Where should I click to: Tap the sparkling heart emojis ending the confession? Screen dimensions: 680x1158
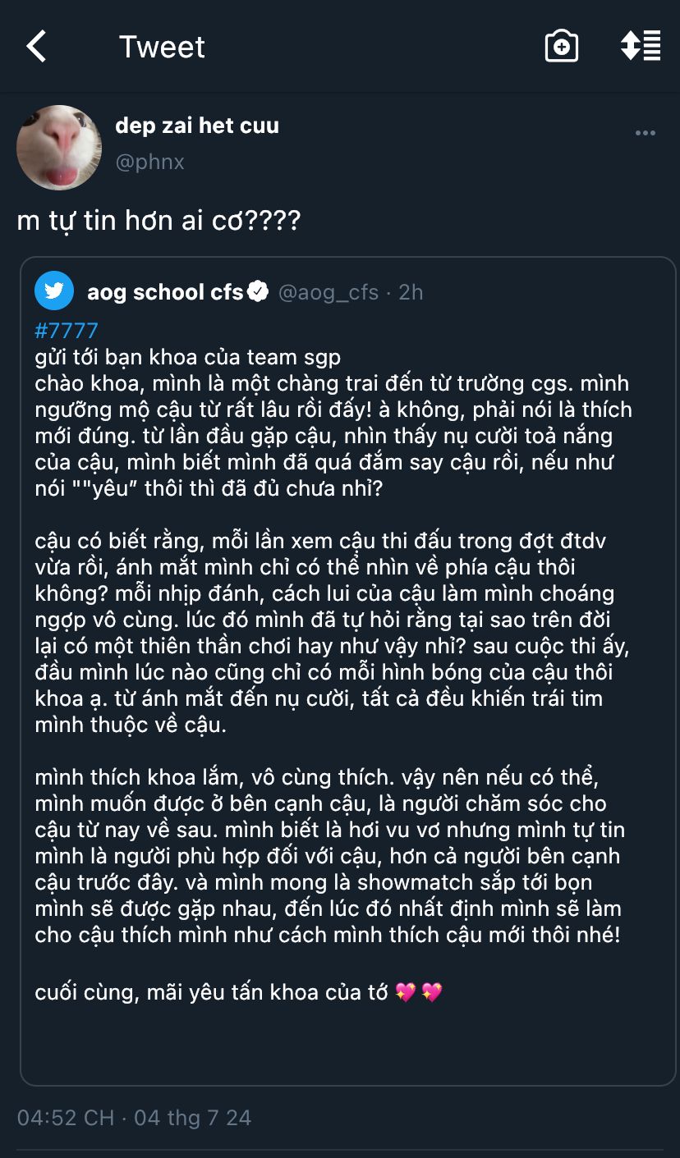pos(419,992)
